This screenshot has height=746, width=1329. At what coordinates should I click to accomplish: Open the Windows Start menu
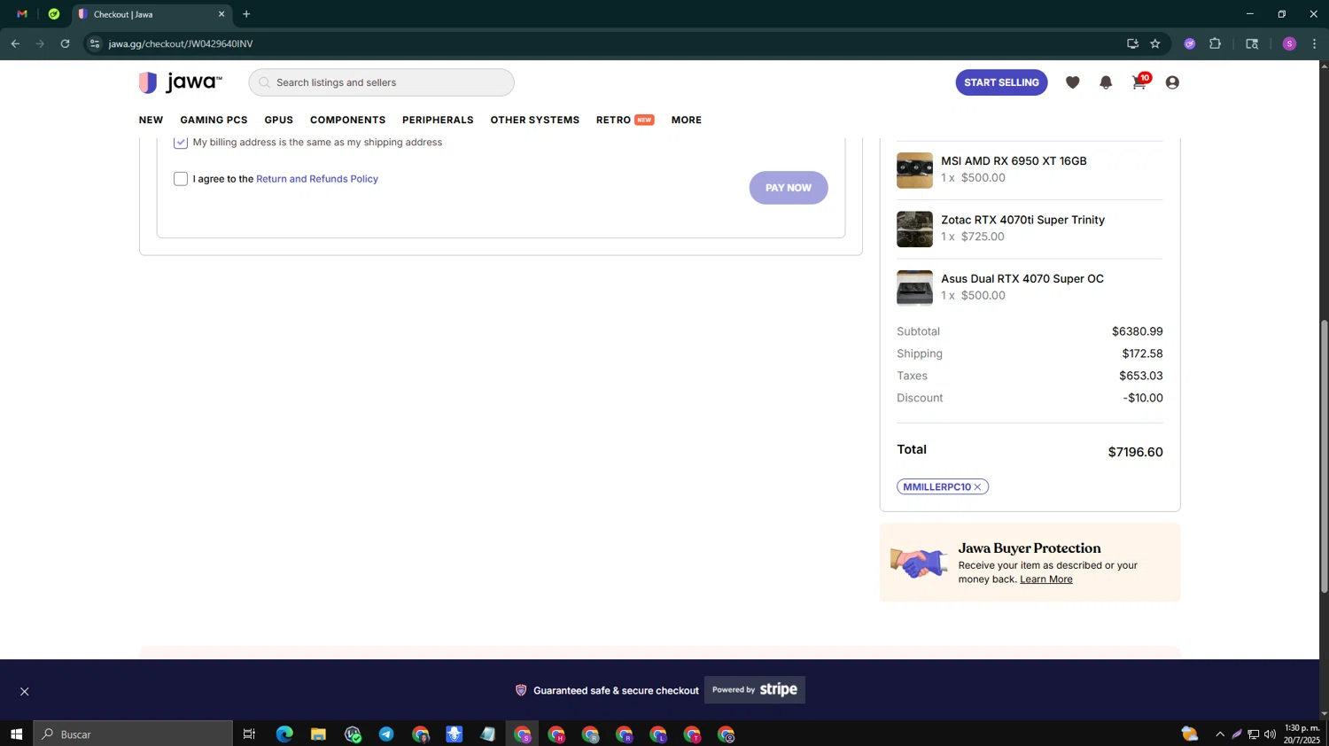pyautogui.click(x=16, y=734)
